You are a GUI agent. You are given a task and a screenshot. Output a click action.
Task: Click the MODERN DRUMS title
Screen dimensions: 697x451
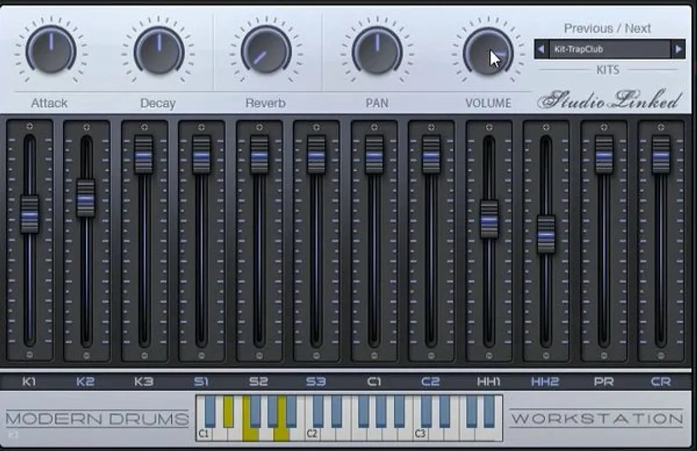click(x=99, y=417)
